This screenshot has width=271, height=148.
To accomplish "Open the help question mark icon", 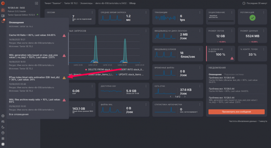I will pos(3,133).
